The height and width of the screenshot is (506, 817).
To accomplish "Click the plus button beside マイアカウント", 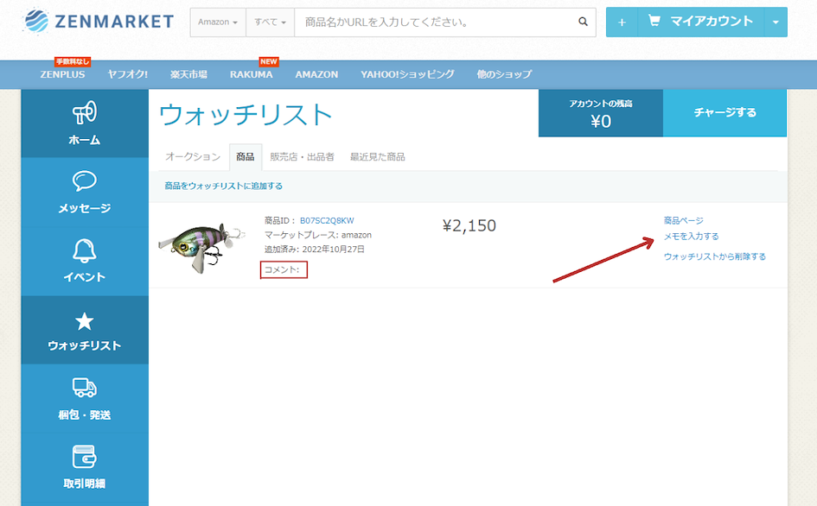I will pyautogui.click(x=622, y=22).
